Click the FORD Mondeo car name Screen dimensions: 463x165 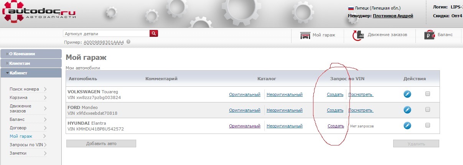tap(83, 107)
